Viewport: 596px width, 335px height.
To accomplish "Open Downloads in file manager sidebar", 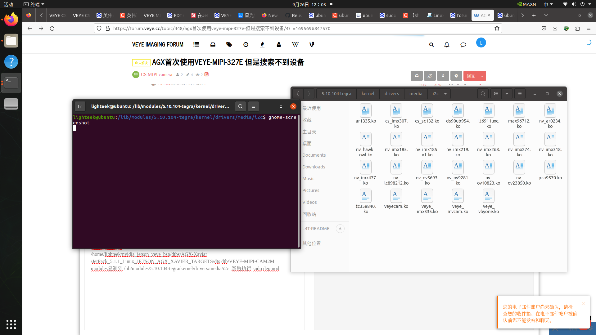I will point(314,167).
